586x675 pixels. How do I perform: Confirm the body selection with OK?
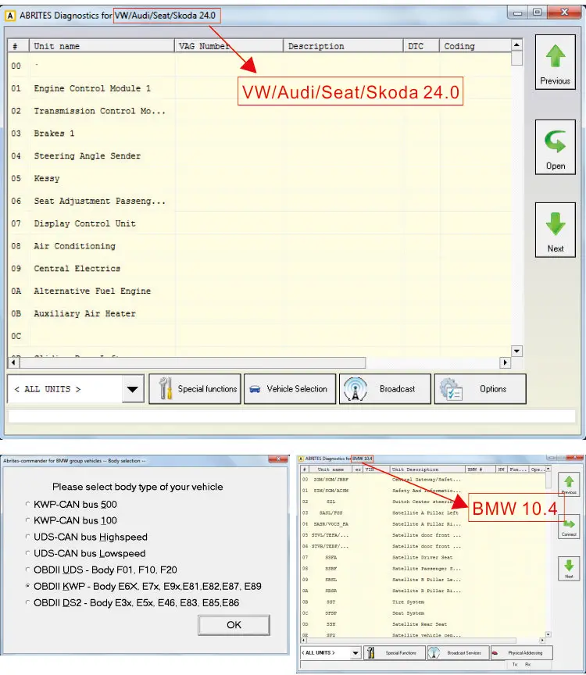tap(234, 625)
